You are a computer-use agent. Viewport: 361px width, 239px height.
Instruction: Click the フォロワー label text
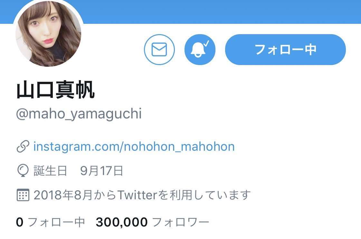point(180,222)
